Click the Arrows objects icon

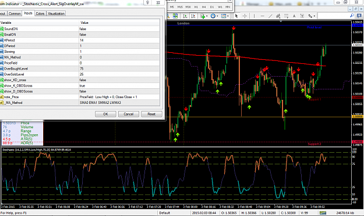(x=310, y=16)
